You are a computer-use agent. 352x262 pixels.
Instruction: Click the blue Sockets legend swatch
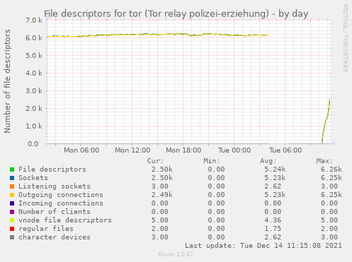coord(12,178)
